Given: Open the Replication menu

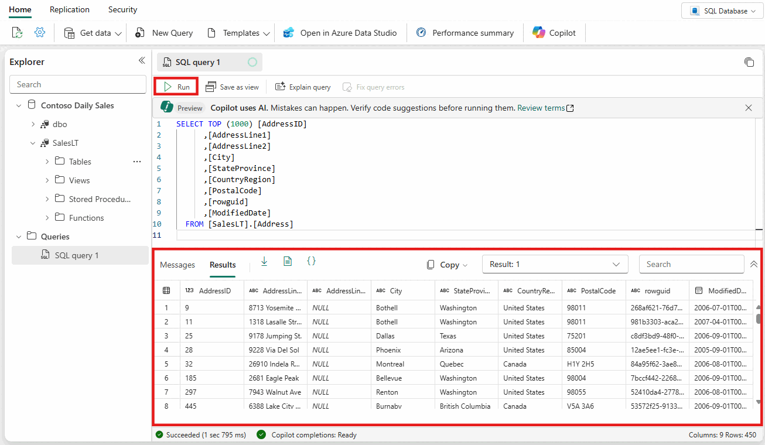Looking at the screenshot, I should [69, 9].
